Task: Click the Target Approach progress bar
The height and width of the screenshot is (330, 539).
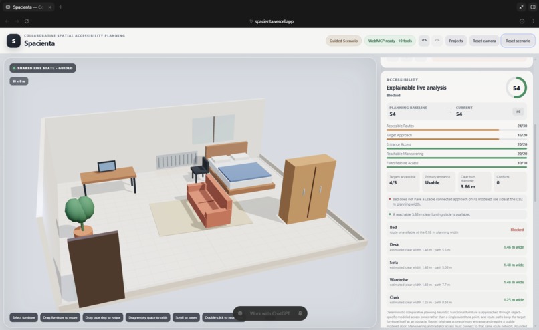Action: coord(457,139)
